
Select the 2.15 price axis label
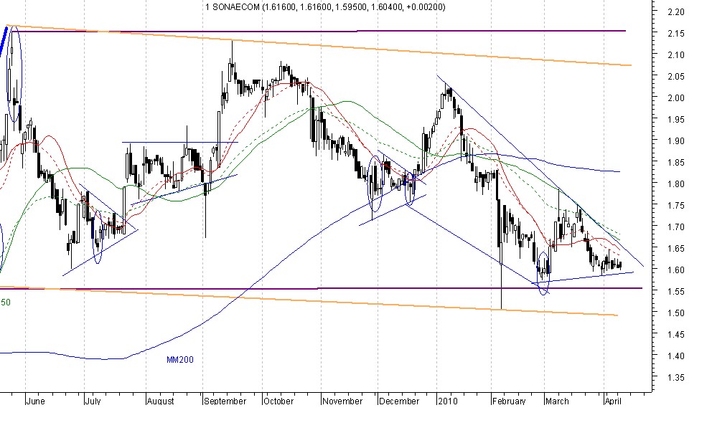pyautogui.click(x=675, y=34)
